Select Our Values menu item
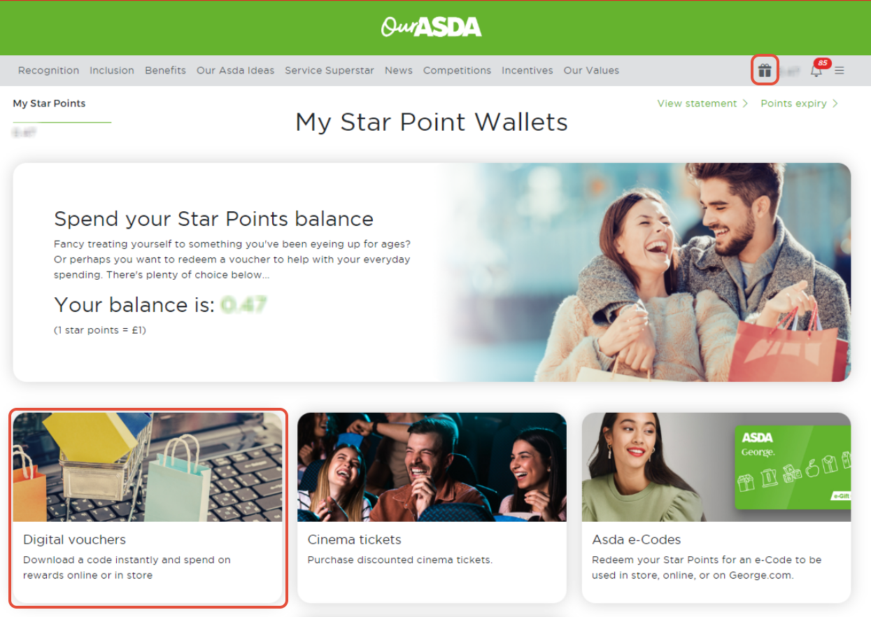Image resolution: width=871 pixels, height=617 pixels. 591,71
